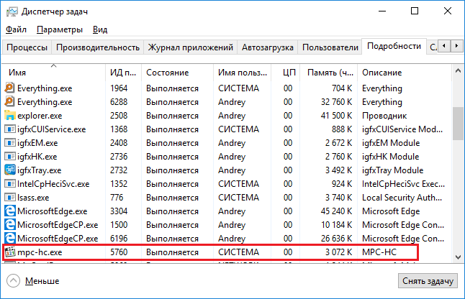Switch to the Автозагрузка tab
Screen dimensions: 465x299
point(267,47)
